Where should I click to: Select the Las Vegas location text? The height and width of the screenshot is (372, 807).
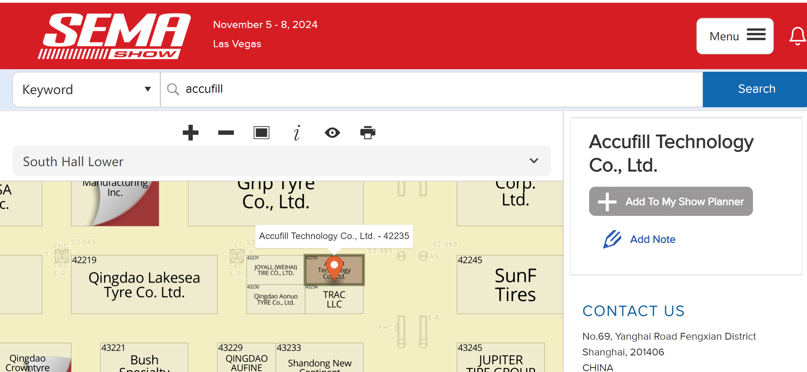pos(237,44)
